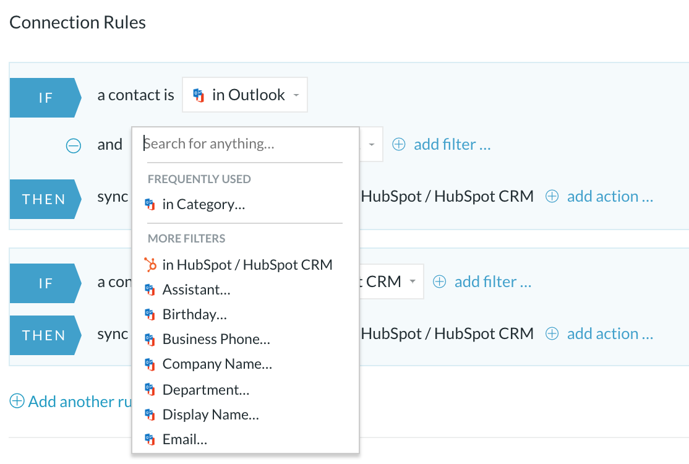
Task: Click 'Add another rule' link
Action: coord(80,402)
